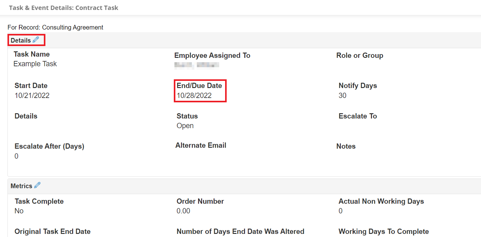
Task: Click the Details section header label
Action: click(21, 40)
